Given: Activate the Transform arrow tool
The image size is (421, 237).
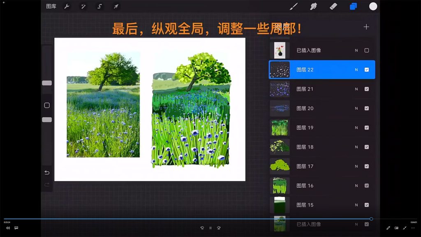Looking at the screenshot, I should click(116, 6).
